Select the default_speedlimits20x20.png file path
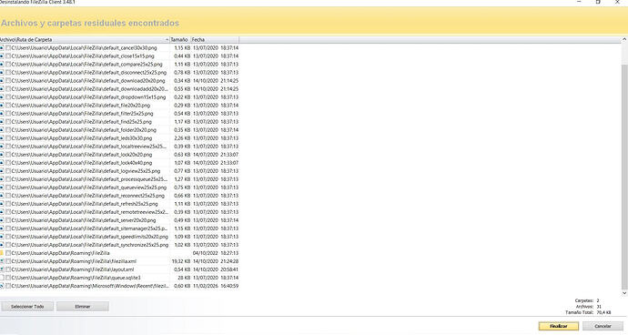The image size is (628, 335). tap(90, 237)
